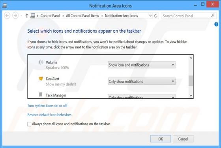Click the DealAlert shopping cart icon
This screenshot has width=221, height=148.
coord(41,79)
